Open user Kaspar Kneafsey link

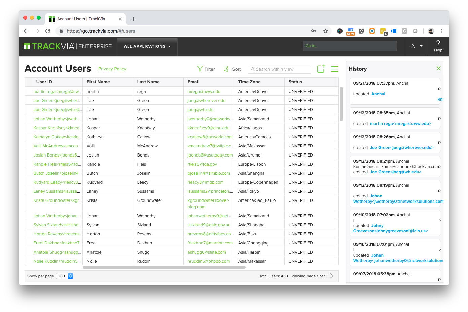pos(57,128)
